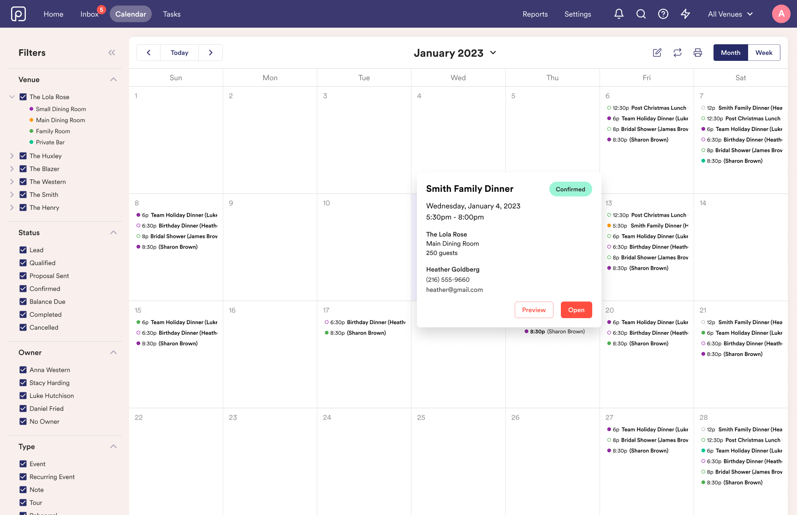The height and width of the screenshot is (515, 797).
Task: Toggle the Confirmed status checkbox
Action: click(x=23, y=289)
